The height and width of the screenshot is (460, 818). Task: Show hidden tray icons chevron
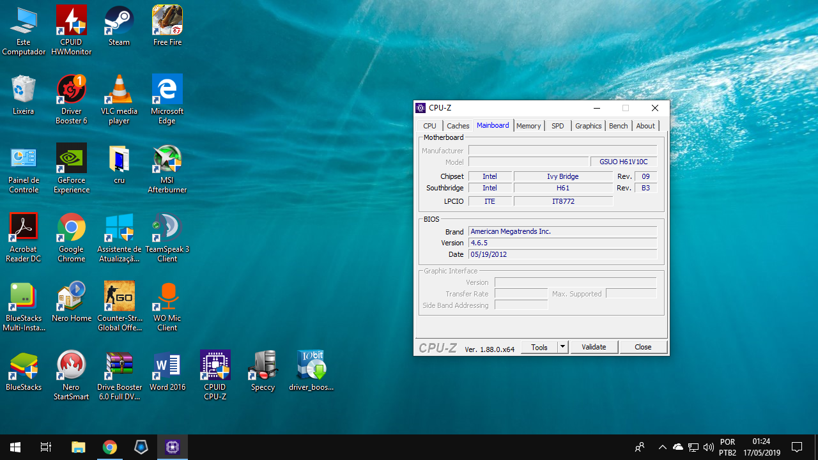662,447
